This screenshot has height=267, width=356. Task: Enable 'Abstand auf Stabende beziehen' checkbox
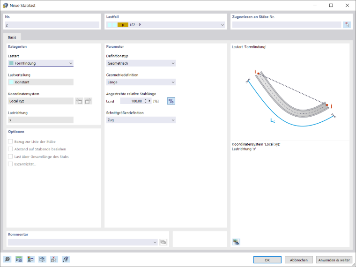[x=10, y=149]
